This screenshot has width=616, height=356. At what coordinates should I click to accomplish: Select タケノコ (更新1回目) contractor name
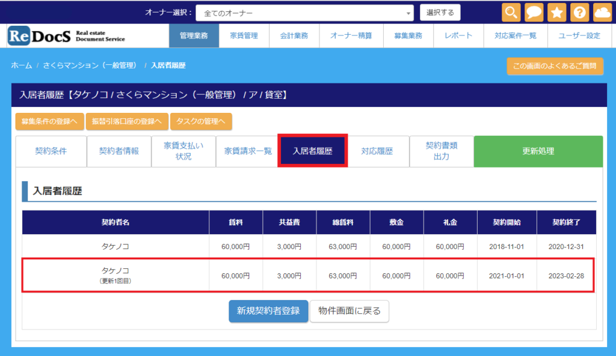[x=115, y=275]
